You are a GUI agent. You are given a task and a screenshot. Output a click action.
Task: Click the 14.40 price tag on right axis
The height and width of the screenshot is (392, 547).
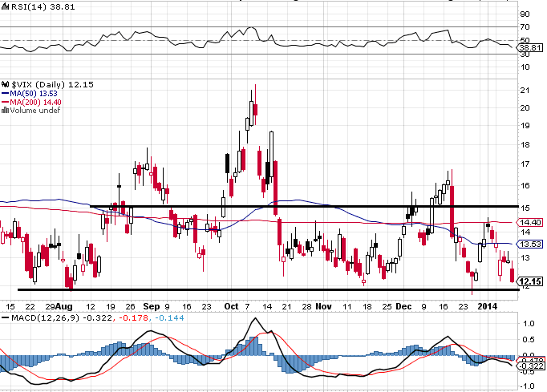[530, 222]
